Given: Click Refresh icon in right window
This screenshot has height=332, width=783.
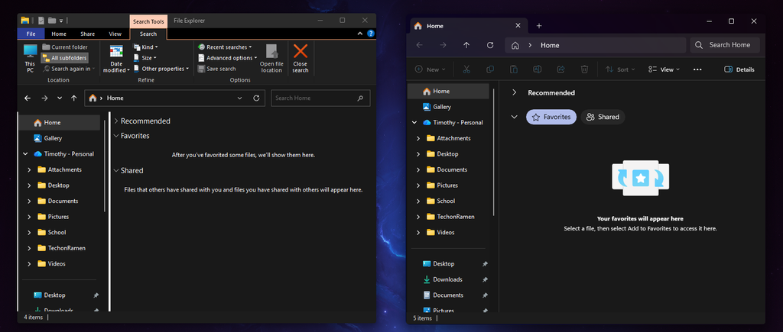Looking at the screenshot, I should click(490, 45).
